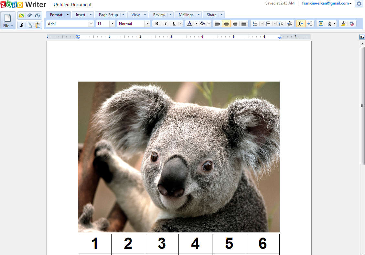This screenshot has height=255, width=365.
Task: Open the settings gear icon
Action: click(359, 4)
